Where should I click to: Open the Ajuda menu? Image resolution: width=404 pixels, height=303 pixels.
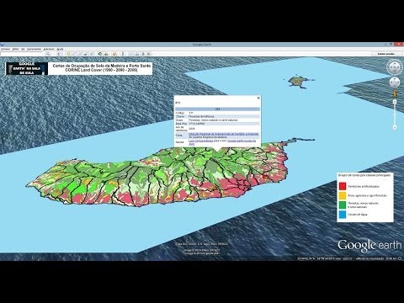tap(60, 49)
